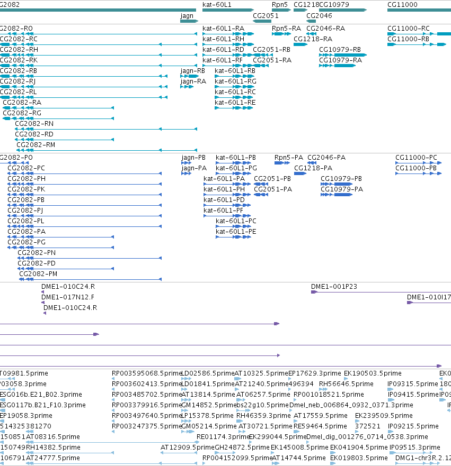Select the CG2046 gene label
This screenshot has height=466, width=451.
click(319, 16)
